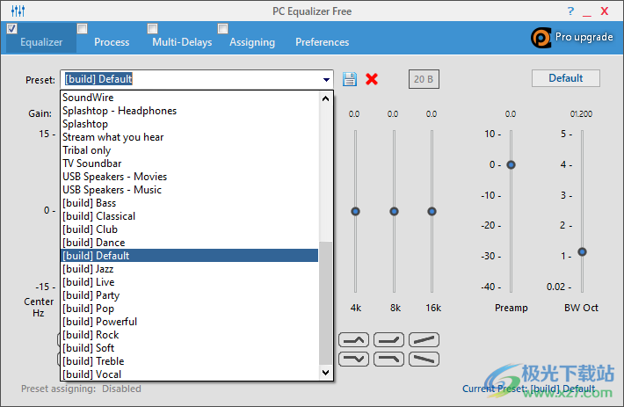The width and height of the screenshot is (624, 407).
Task: Select the [build] Club preset
Action: [x=190, y=229]
